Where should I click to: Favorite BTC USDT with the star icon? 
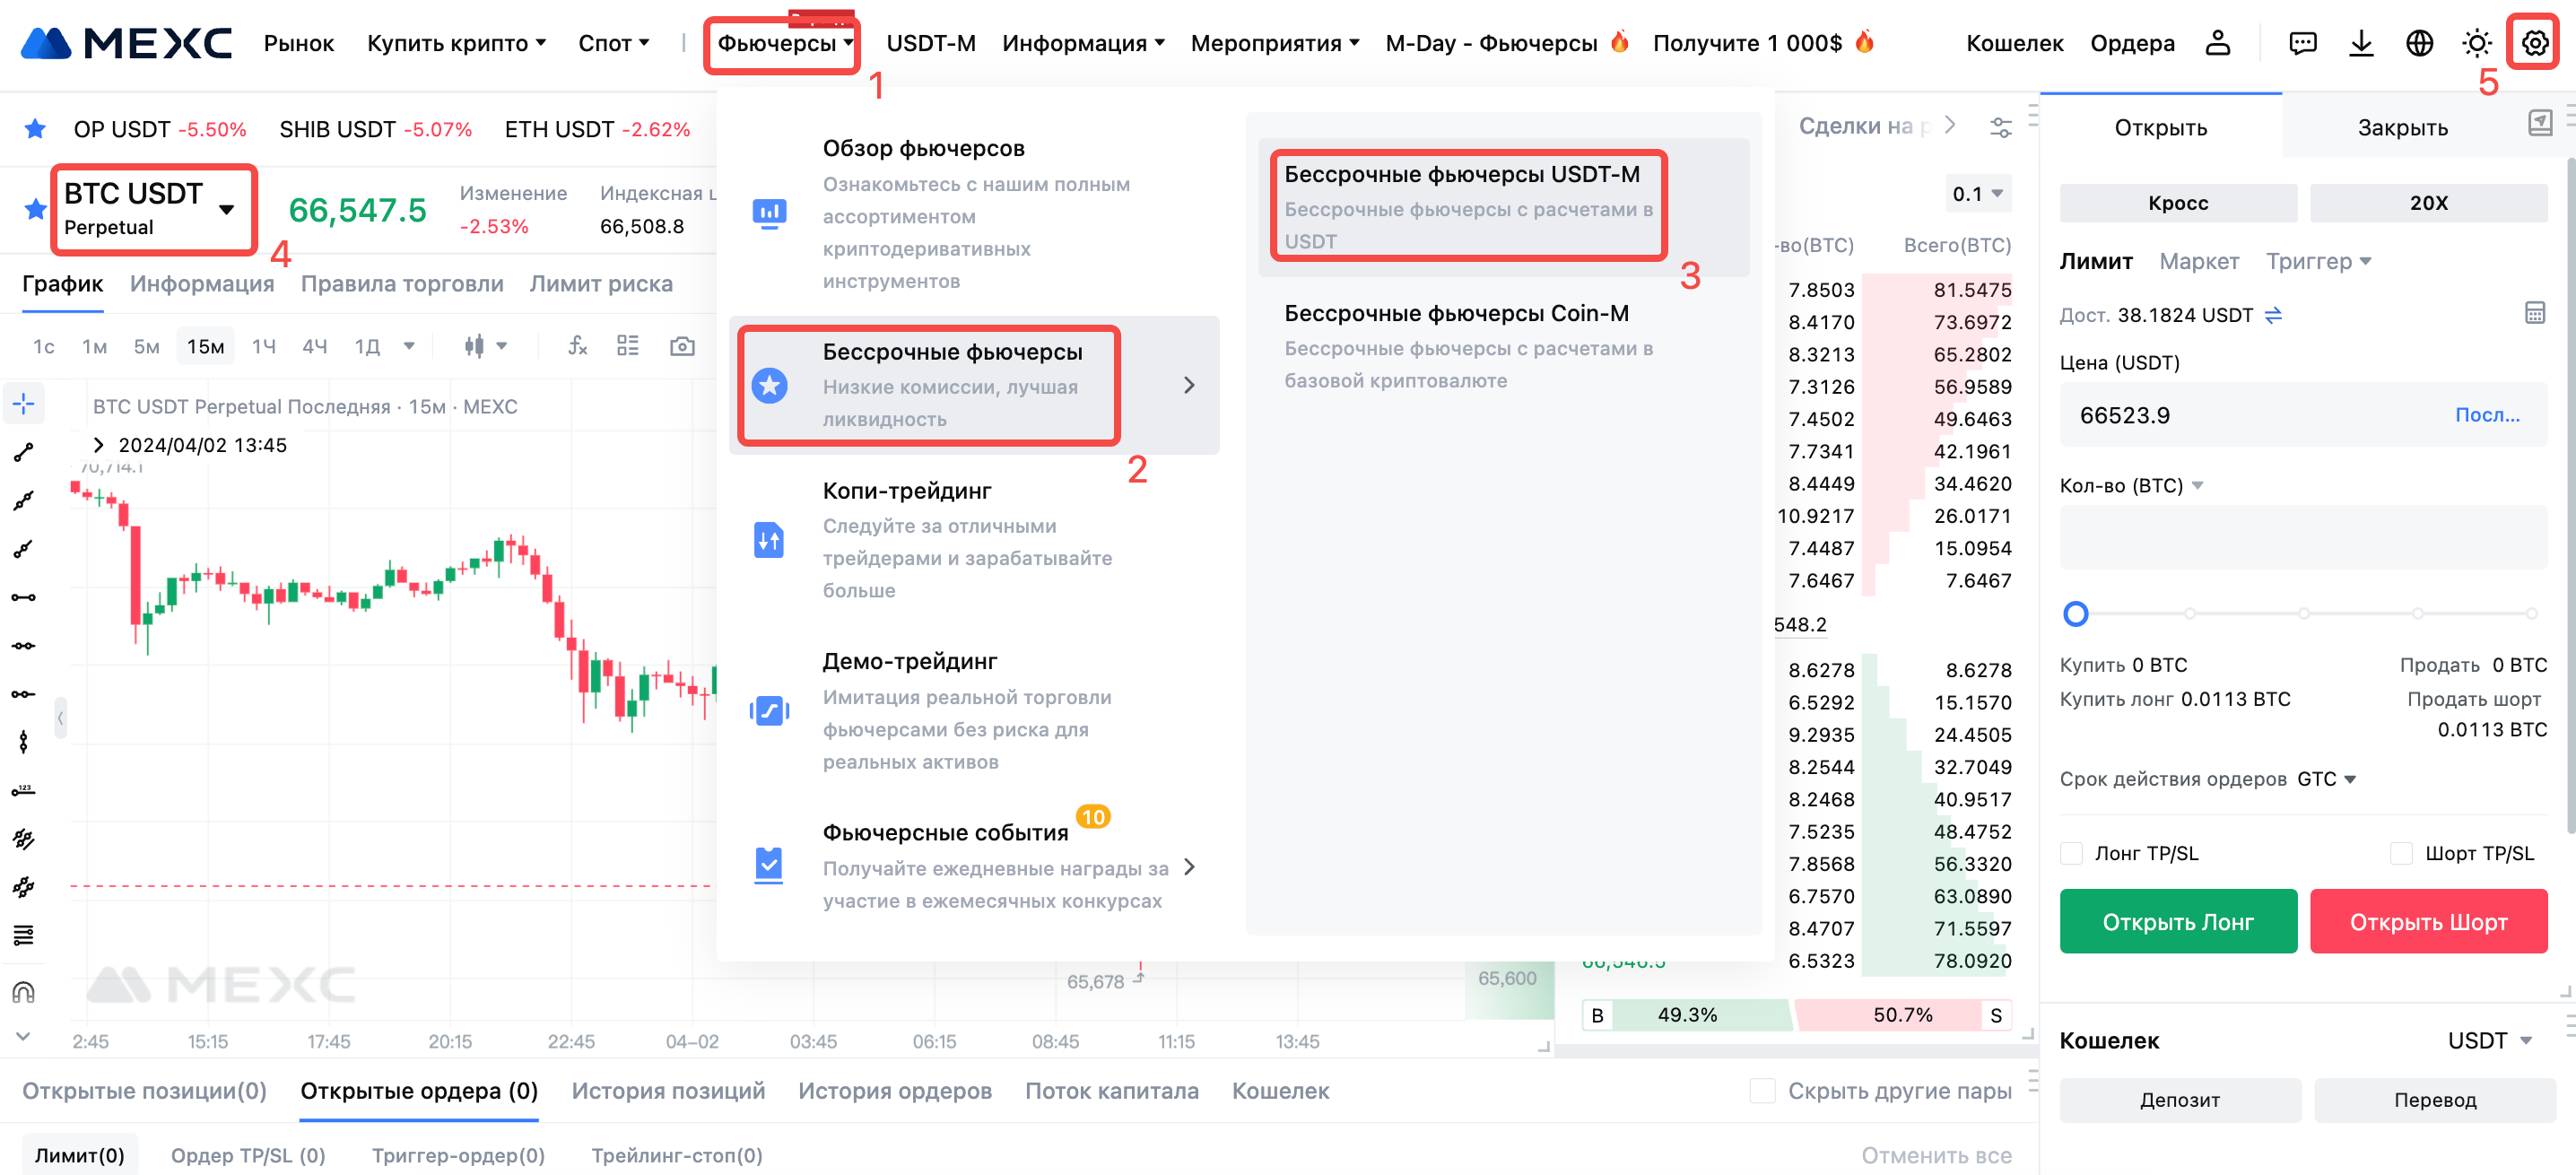(35, 208)
